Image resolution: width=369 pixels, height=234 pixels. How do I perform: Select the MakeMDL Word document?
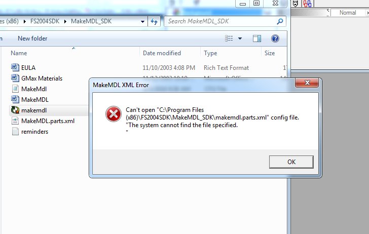point(35,99)
